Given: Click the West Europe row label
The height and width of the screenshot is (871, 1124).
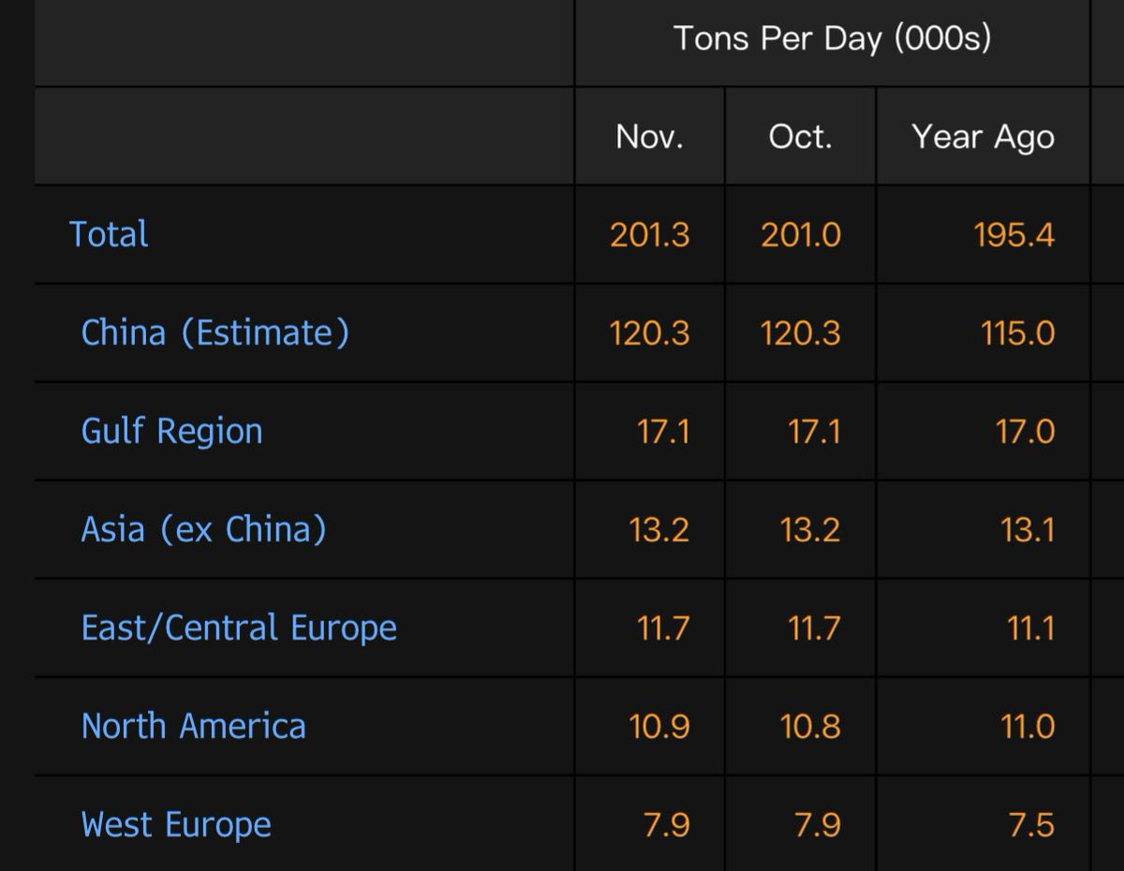Looking at the screenshot, I should 176,825.
